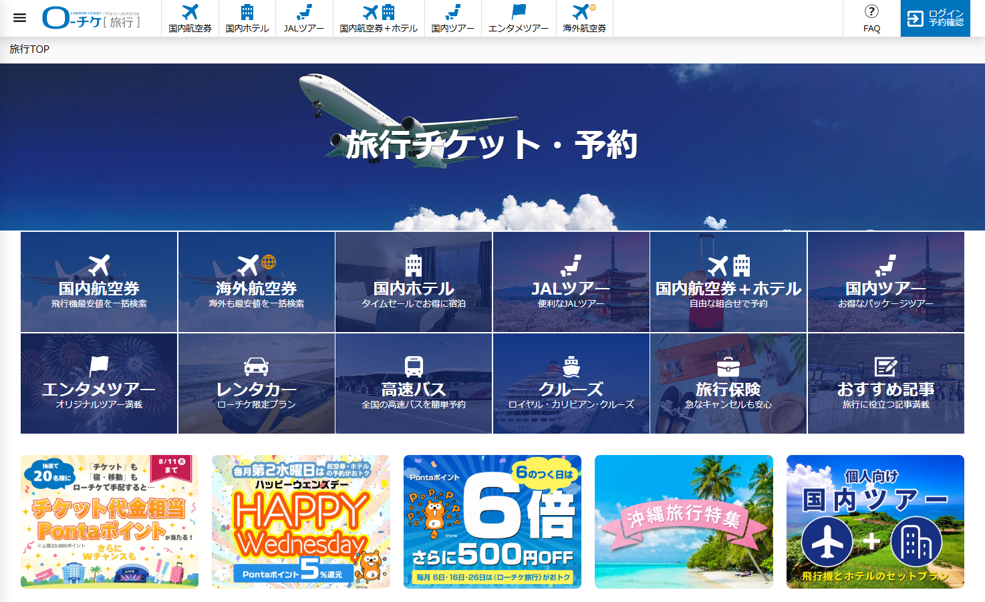Screen dimensions: 985x602
Task: Click the 旅行TOP breadcrumb
Action: pyautogui.click(x=29, y=49)
